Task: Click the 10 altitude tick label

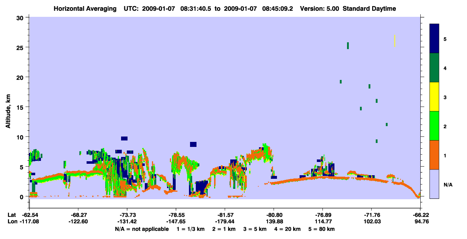Action: 21,137
